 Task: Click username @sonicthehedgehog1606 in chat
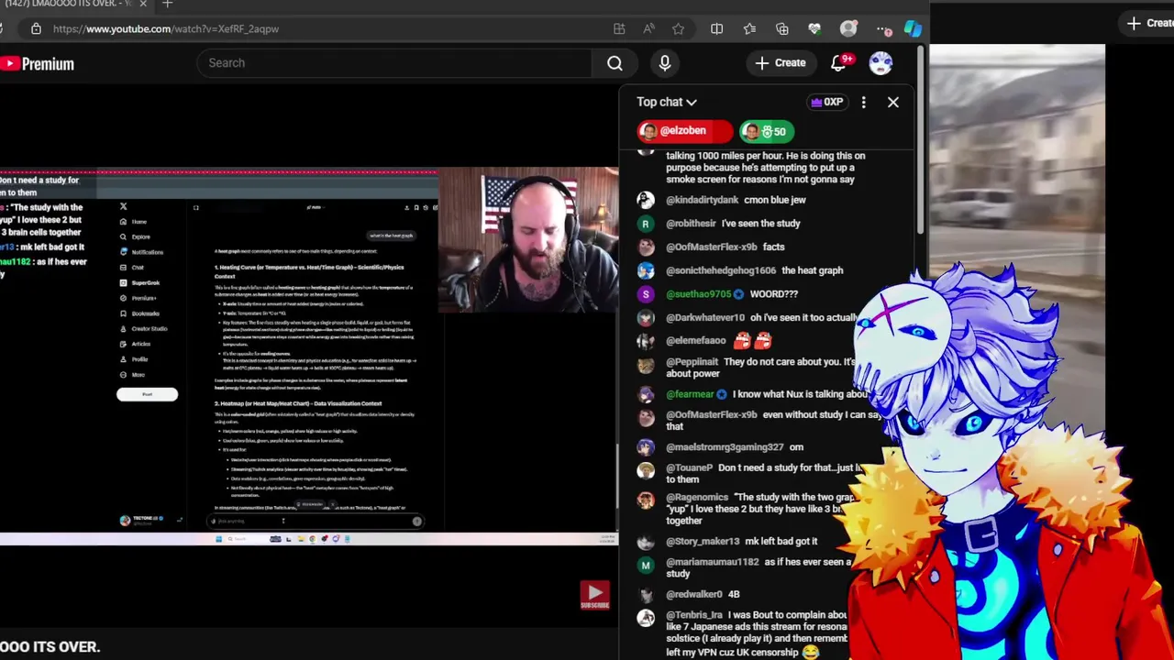[721, 270]
